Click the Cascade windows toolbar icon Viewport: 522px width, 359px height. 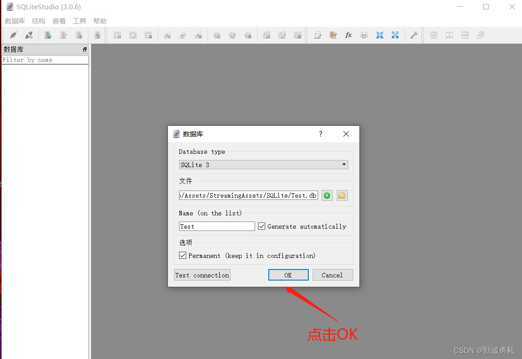(x=481, y=35)
